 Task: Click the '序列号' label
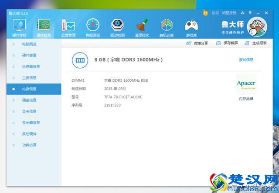point(77,105)
